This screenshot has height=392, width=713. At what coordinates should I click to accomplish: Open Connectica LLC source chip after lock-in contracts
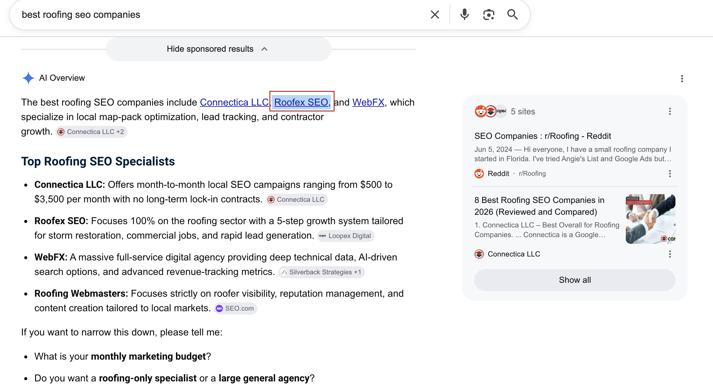(297, 200)
